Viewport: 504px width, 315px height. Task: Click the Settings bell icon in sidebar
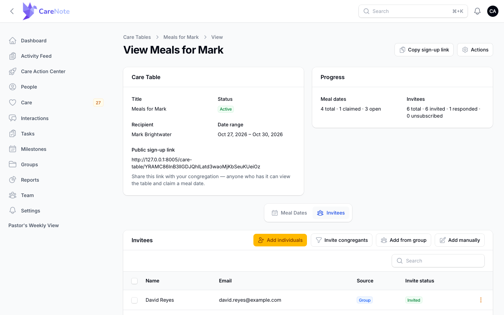(x=13, y=211)
